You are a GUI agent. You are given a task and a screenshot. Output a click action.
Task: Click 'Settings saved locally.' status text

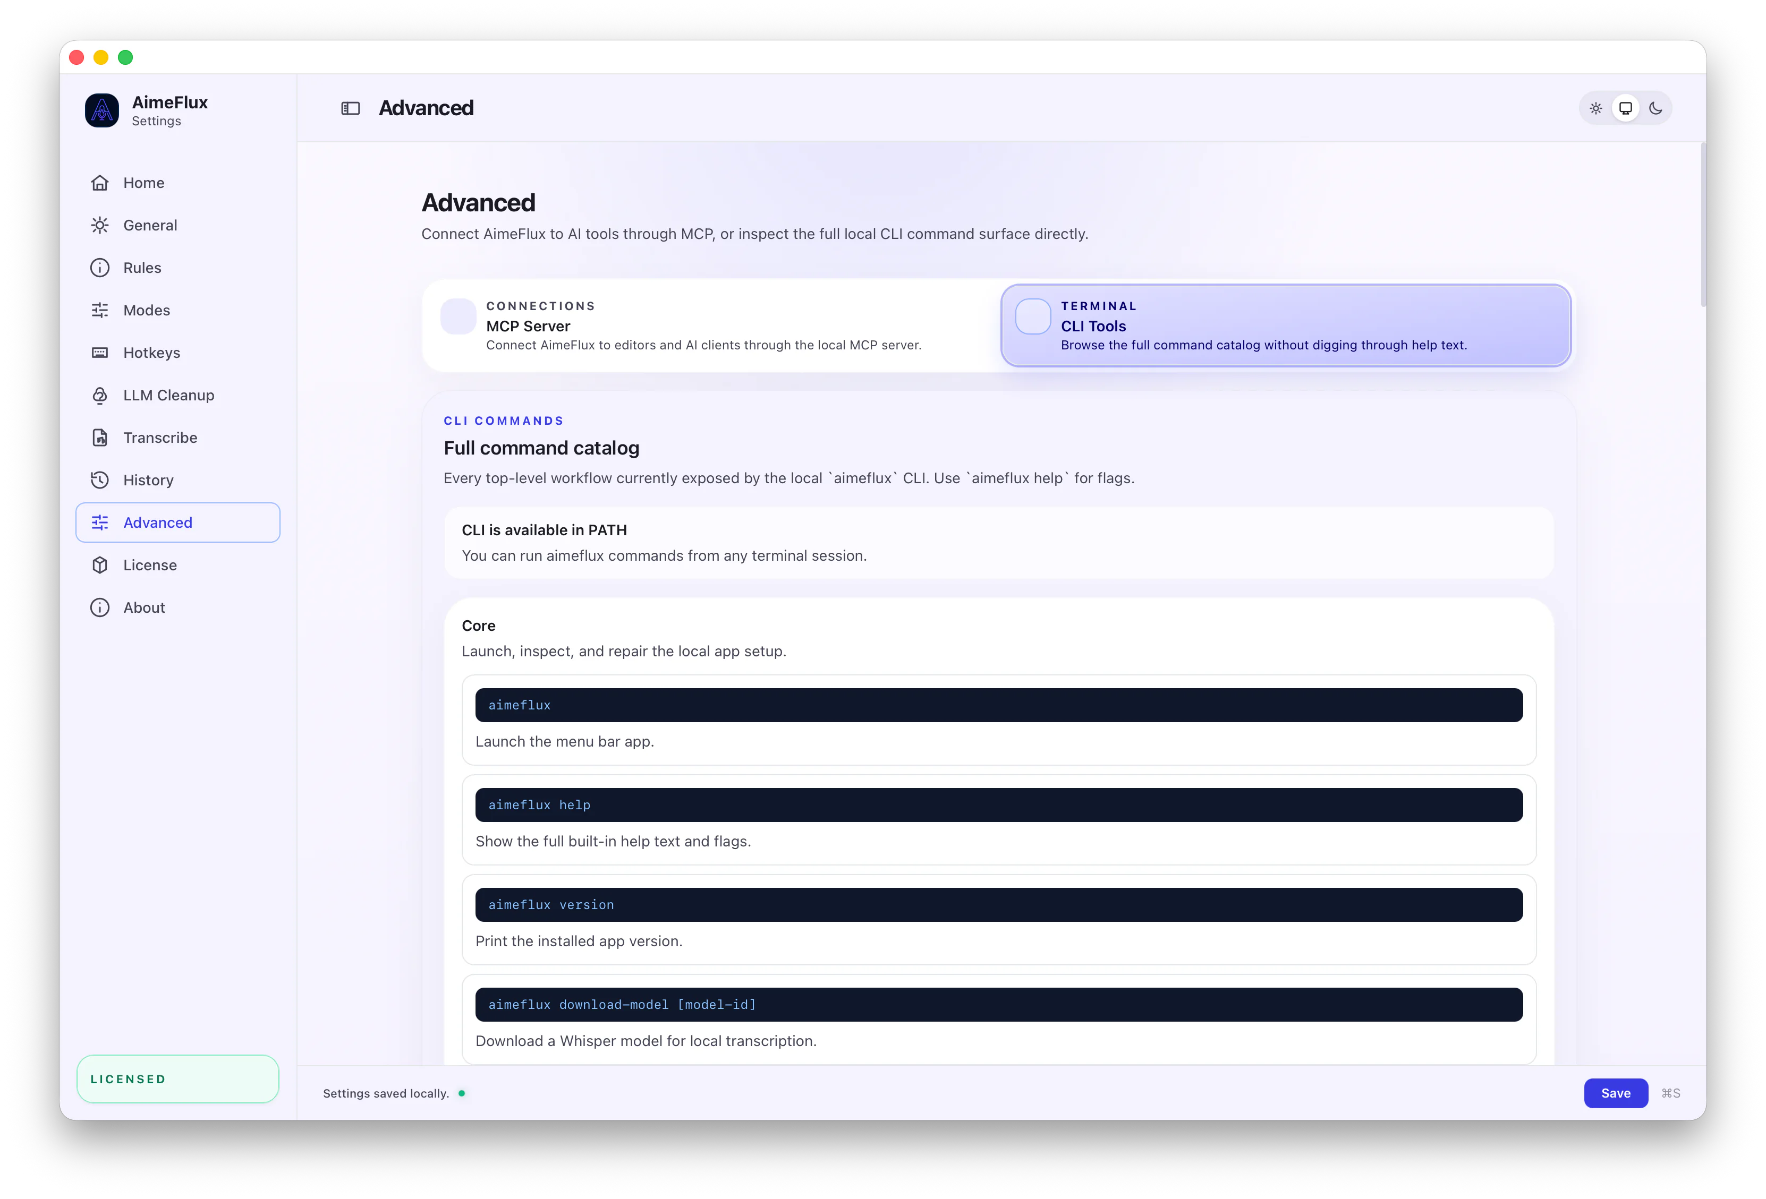386,1093
